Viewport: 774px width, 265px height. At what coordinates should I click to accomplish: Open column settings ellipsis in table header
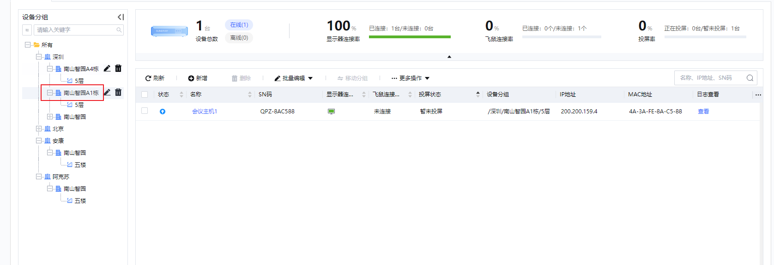(758, 94)
